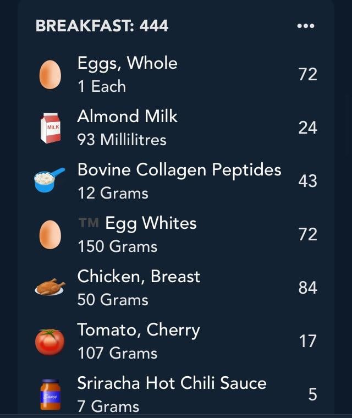Select Sriracha Hot Chili Sauce entry
This screenshot has width=352, height=418.
(176, 394)
